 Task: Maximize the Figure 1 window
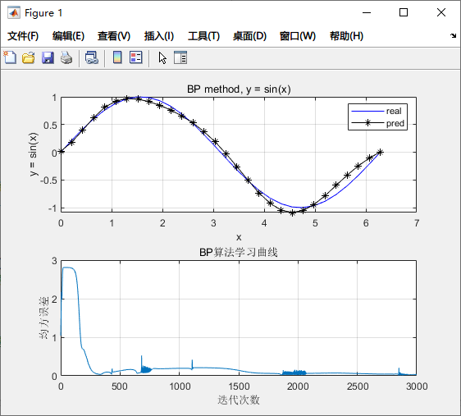pyautogui.click(x=404, y=12)
